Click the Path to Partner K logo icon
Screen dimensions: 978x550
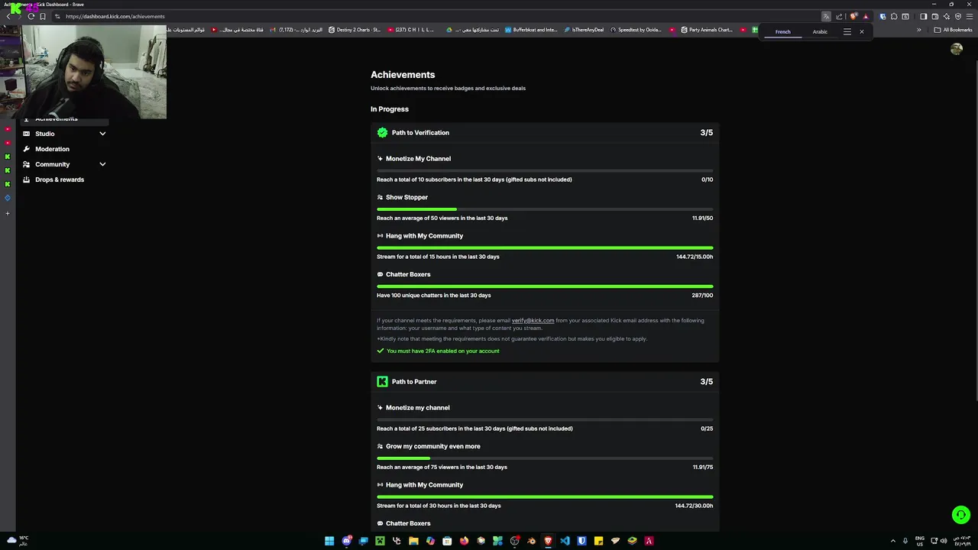coord(382,381)
